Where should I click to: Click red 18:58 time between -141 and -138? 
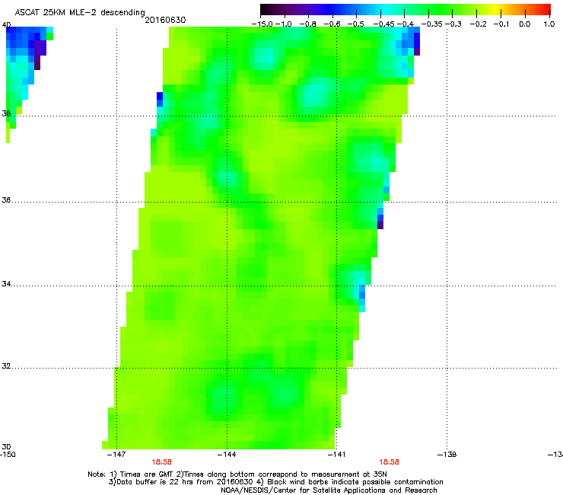click(390, 462)
